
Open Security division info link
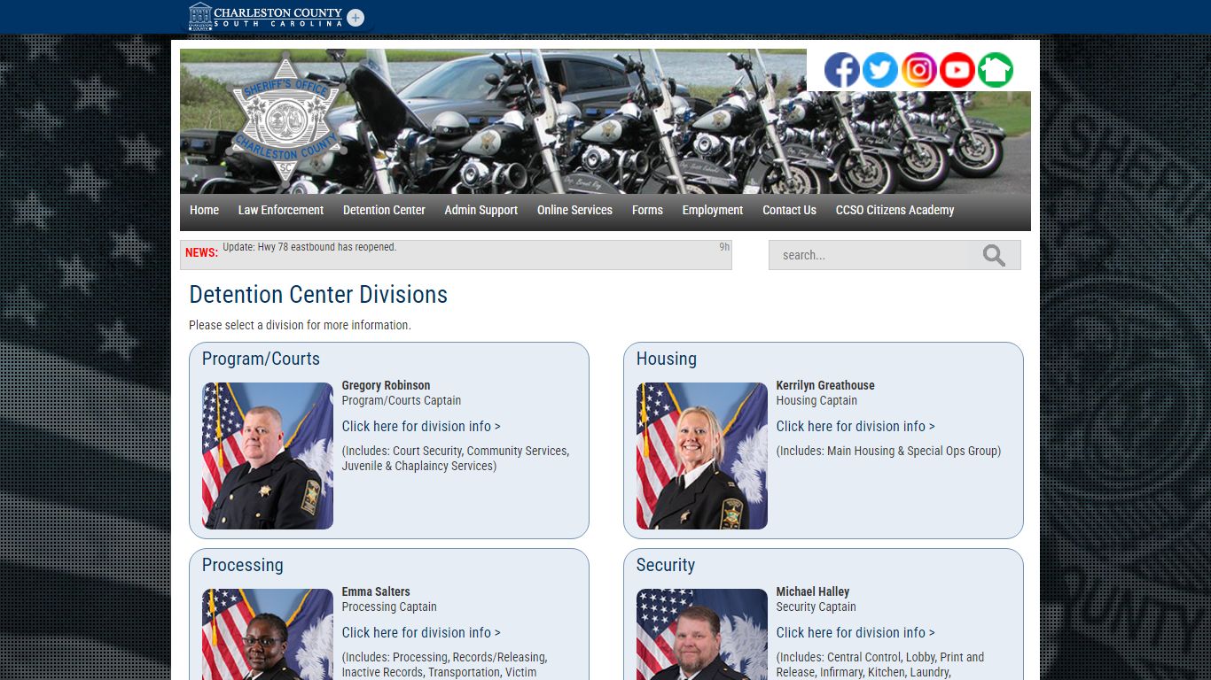(x=856, y=632)
